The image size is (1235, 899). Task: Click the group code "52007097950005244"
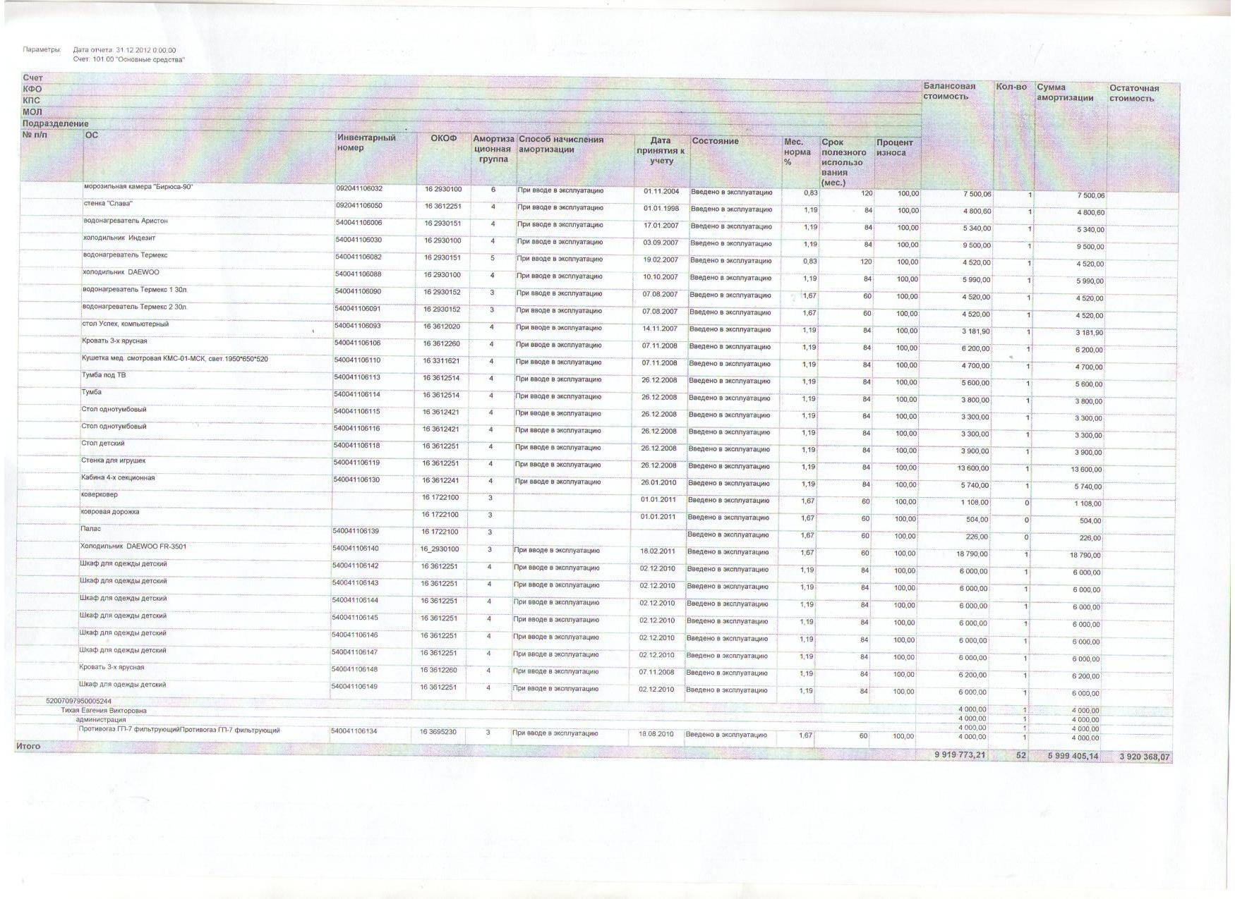[x=79, y=701]
